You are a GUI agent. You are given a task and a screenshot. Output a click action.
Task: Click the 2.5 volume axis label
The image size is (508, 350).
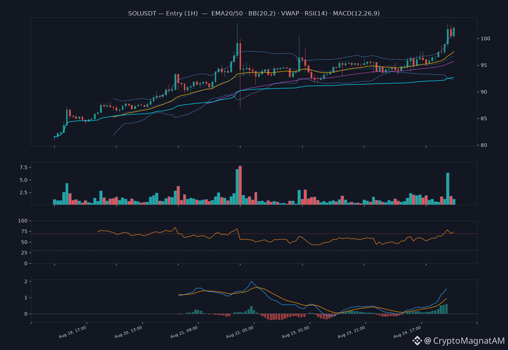click(x=23, y=192)
